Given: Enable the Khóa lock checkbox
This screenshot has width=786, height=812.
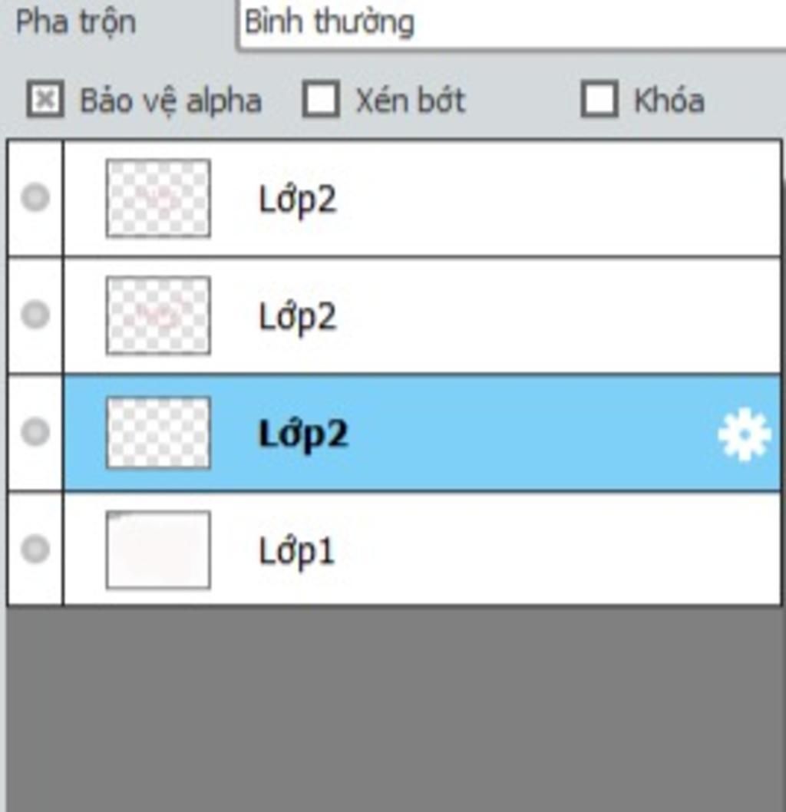Looking at the screenshot, I should coord(599,98).
